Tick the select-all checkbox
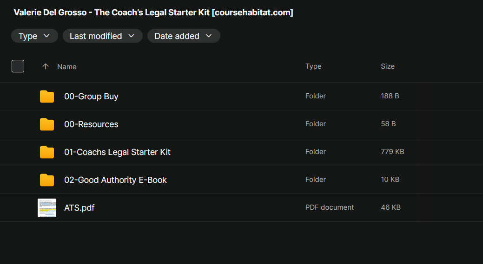The height and width of the screenshot is (264, 483). 18,66
